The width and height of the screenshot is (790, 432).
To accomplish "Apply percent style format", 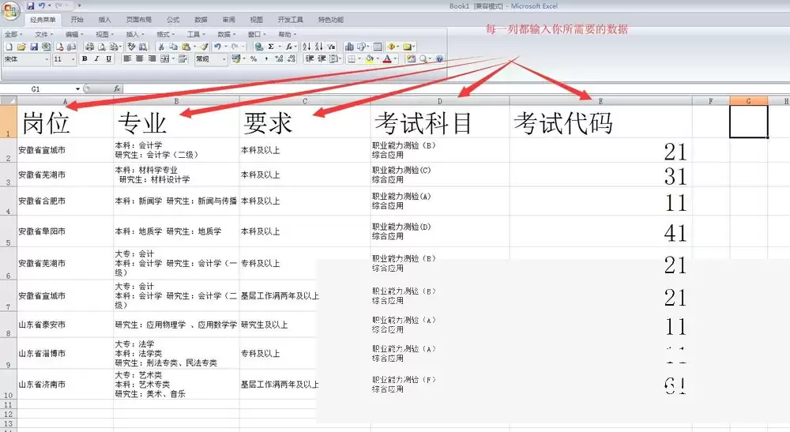I will click(x=254, y=59).
